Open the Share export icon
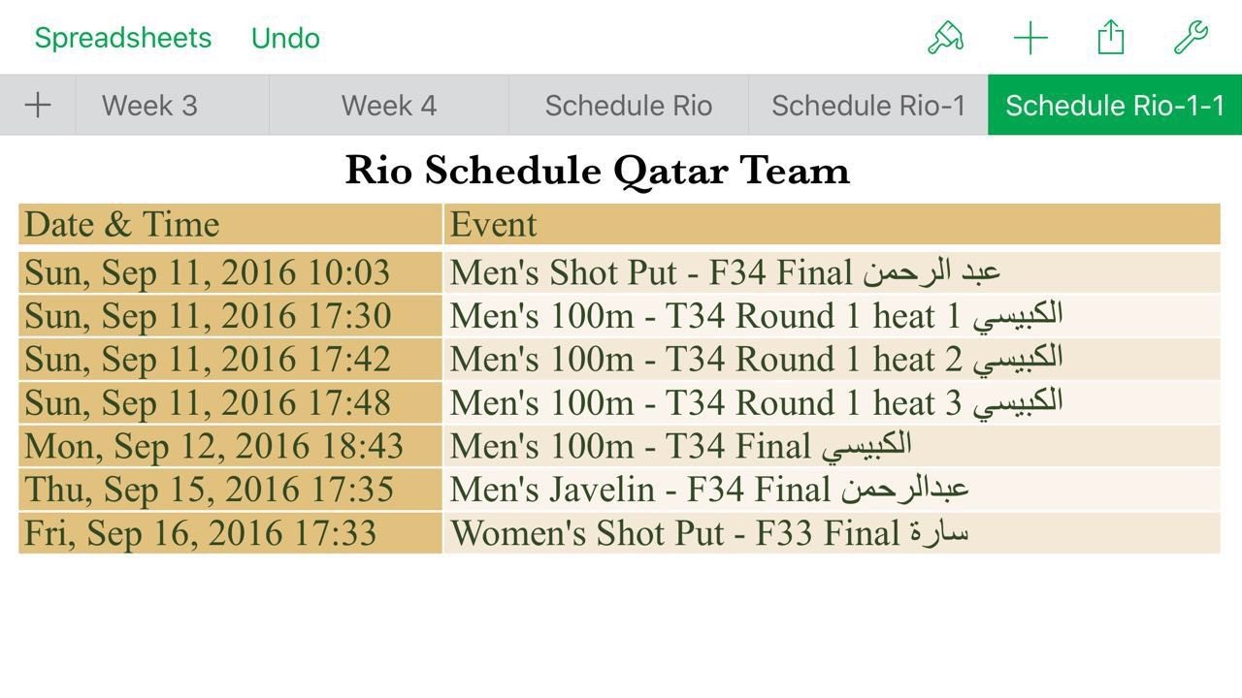The width and height of the screenshot is (1242, 698). pos(1111,38)
